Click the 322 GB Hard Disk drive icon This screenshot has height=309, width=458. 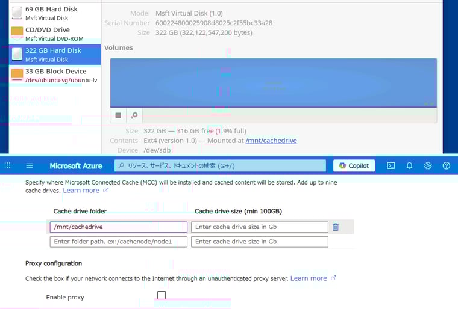pos(17,54)
